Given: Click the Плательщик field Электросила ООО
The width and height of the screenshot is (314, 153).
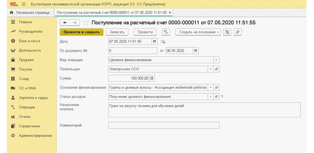Looking at the screenshot, I should (x=158, y=69).
